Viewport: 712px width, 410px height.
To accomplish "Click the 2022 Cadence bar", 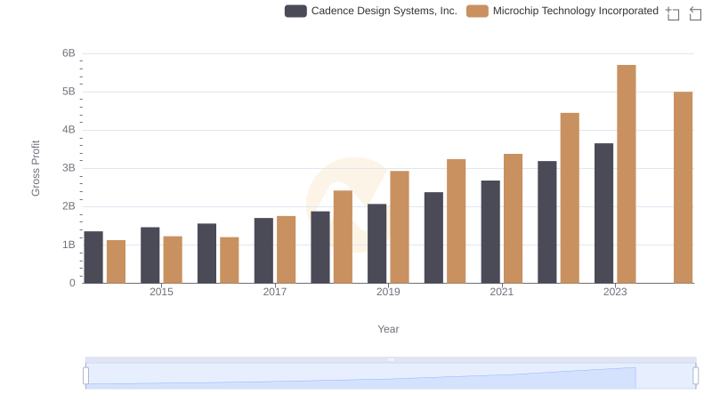I will 546,222.
